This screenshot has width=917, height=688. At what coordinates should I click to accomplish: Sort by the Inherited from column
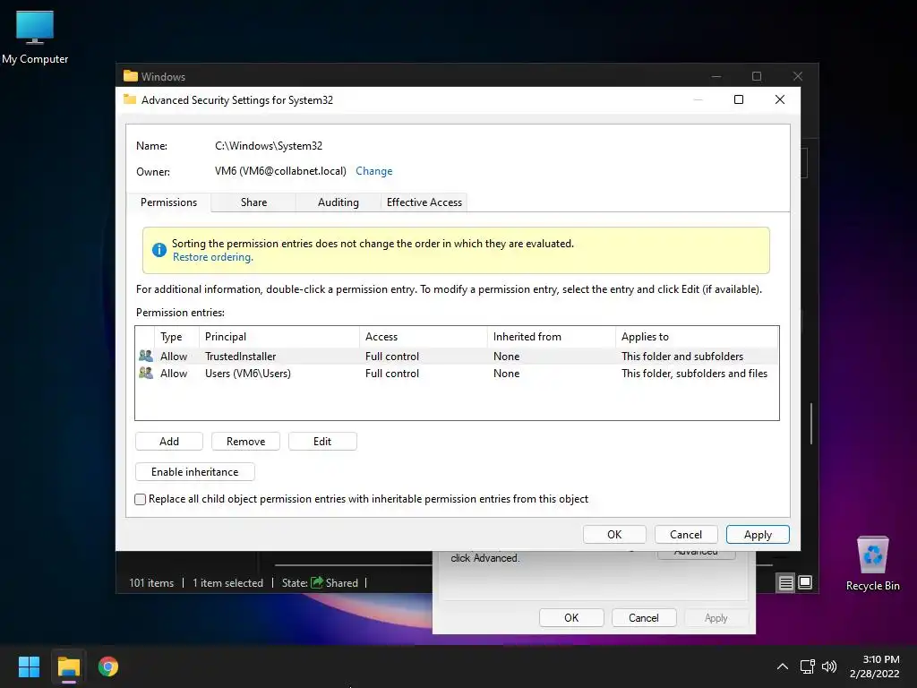(x=552, y=337)
